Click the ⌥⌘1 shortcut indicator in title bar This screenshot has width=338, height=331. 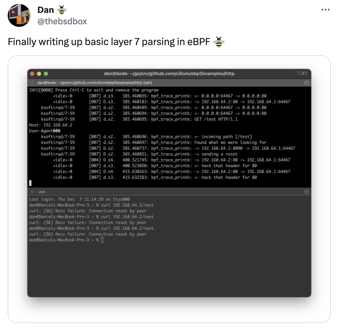(302, 73)
